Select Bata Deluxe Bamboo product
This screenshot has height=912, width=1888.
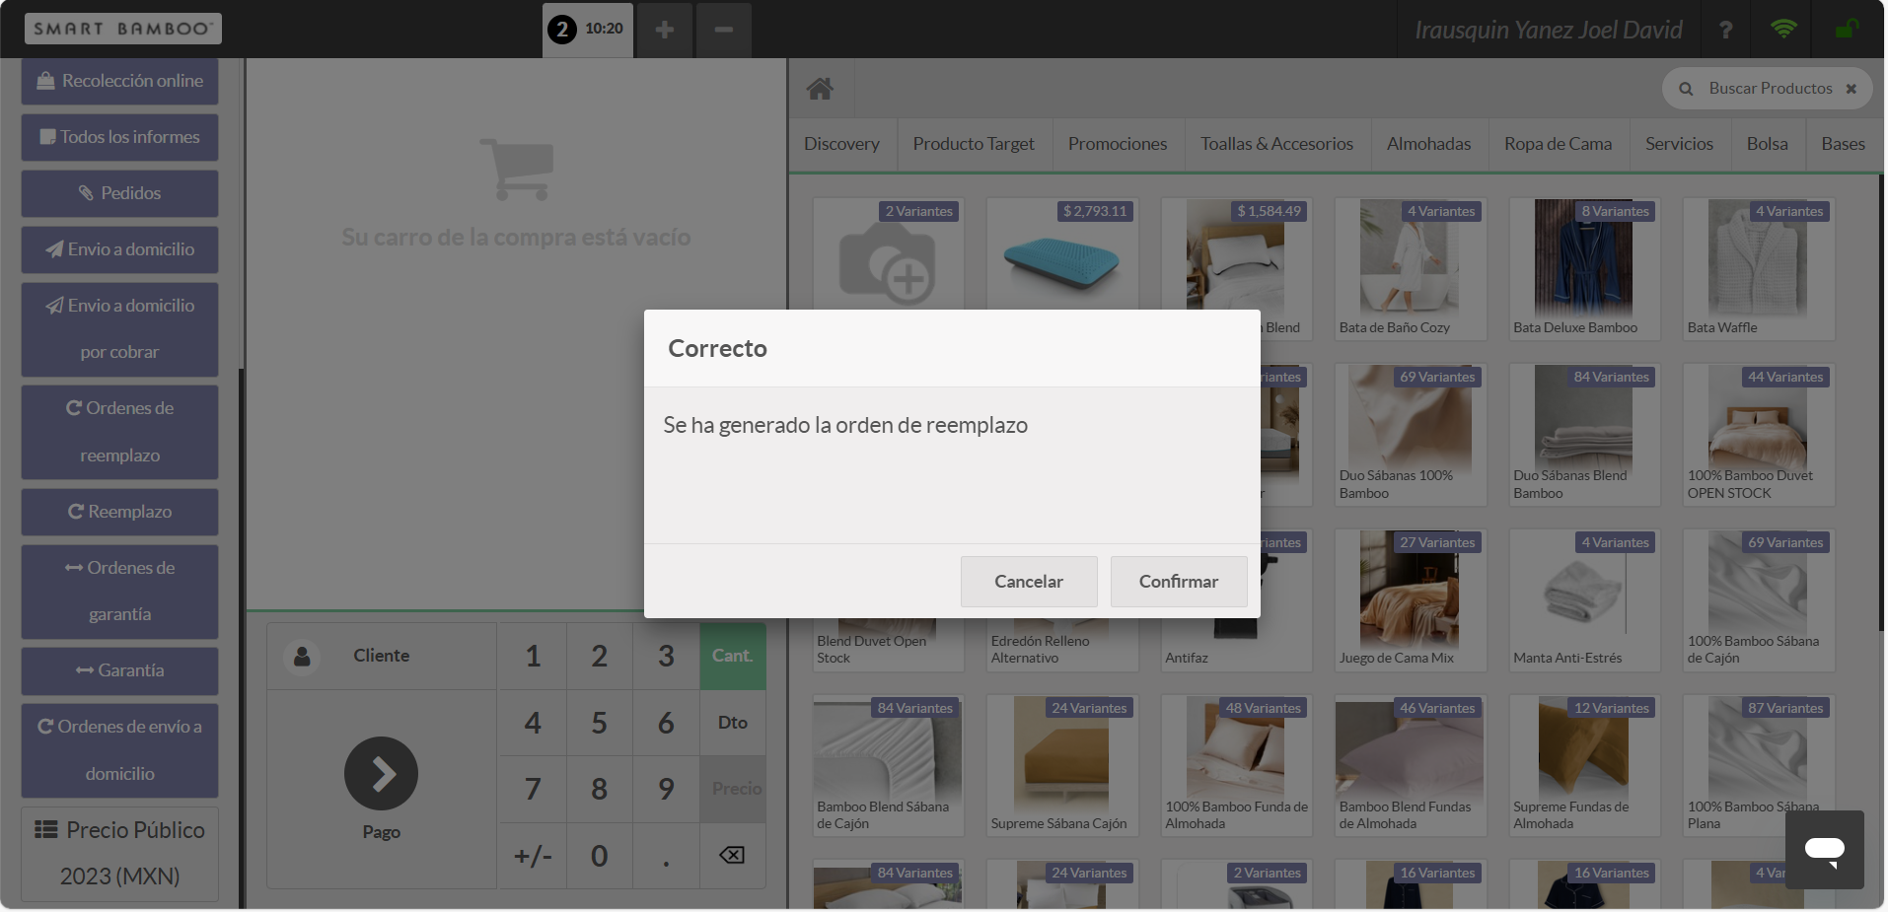1584,269
